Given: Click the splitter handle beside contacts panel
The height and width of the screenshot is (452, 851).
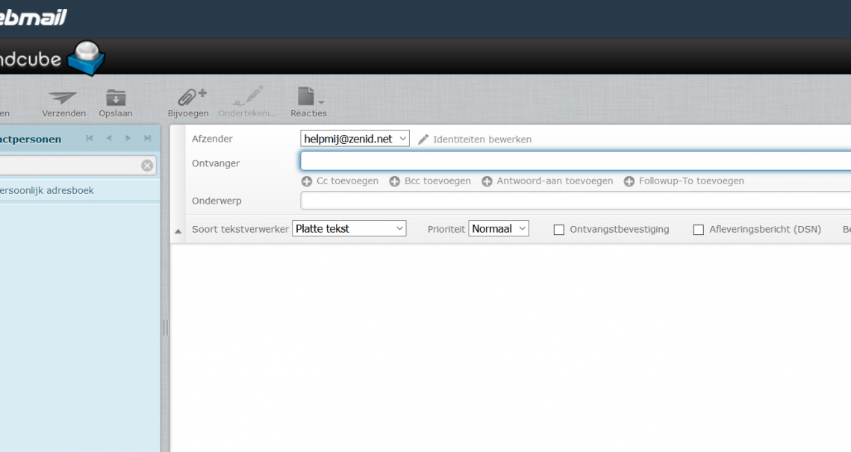Looking at the screenshot, I should coord(165,327).
